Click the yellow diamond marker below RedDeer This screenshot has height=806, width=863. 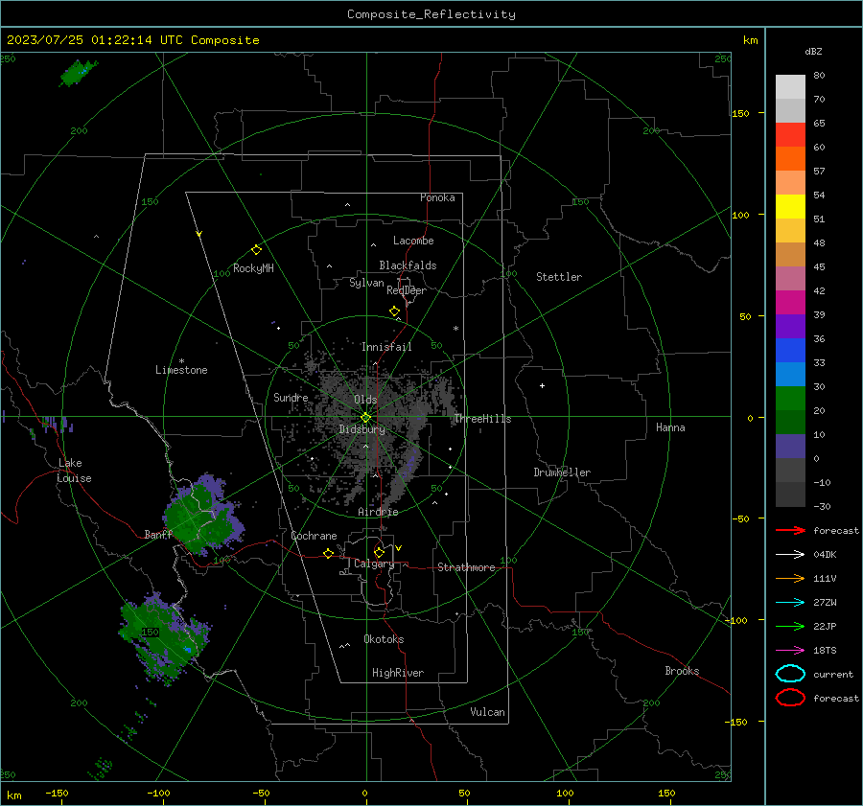coord(394,311)
